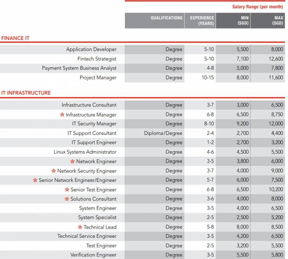Select the 12,600 maximum salary value
Viewport: 288px width, 259px height.
click(276, 59)
